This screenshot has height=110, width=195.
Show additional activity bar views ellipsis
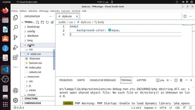coord(16,67)
